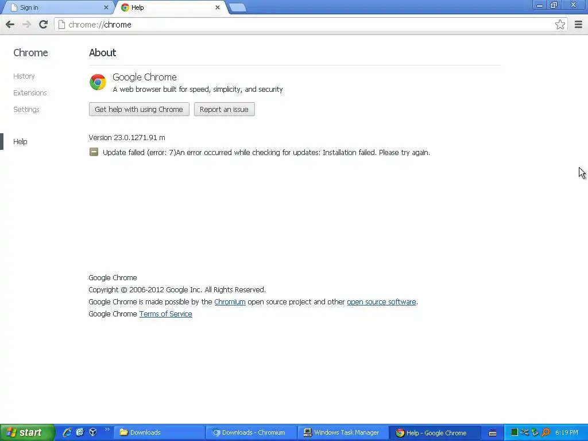
Task: Reload the page with the refresh icon
Action: [x=43, y=25]
